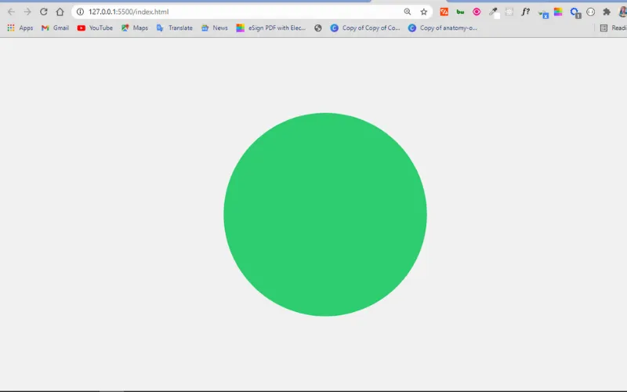This screenshot has height=392, width=627.
Task: Open 'Copy of Copy of Co...' bookmark
Action: [x=365, y=28]
